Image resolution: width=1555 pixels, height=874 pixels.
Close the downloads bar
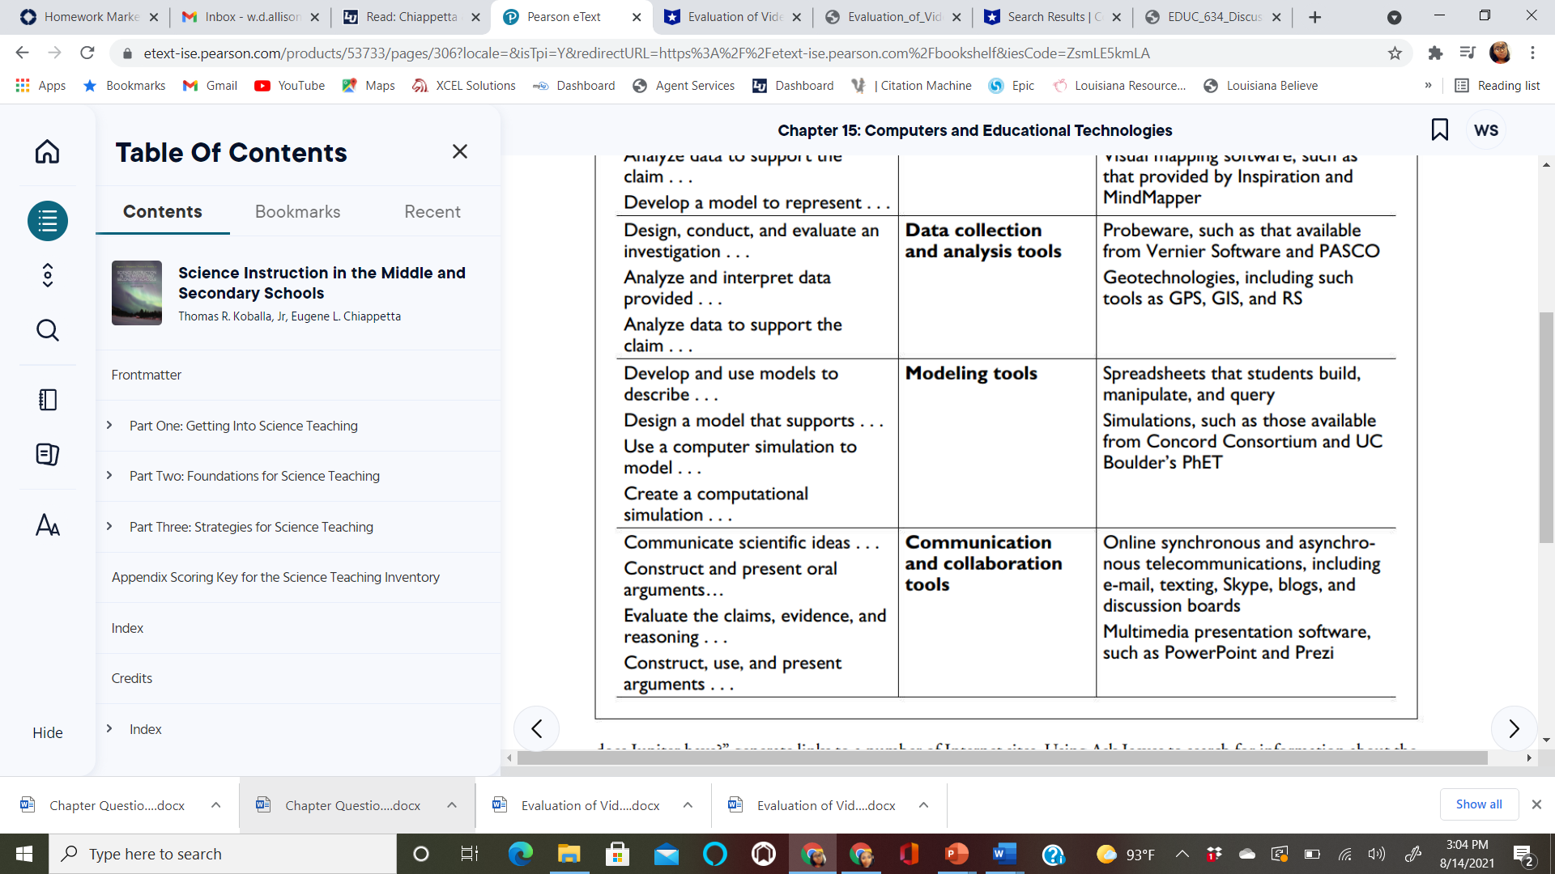(1536, 804)
